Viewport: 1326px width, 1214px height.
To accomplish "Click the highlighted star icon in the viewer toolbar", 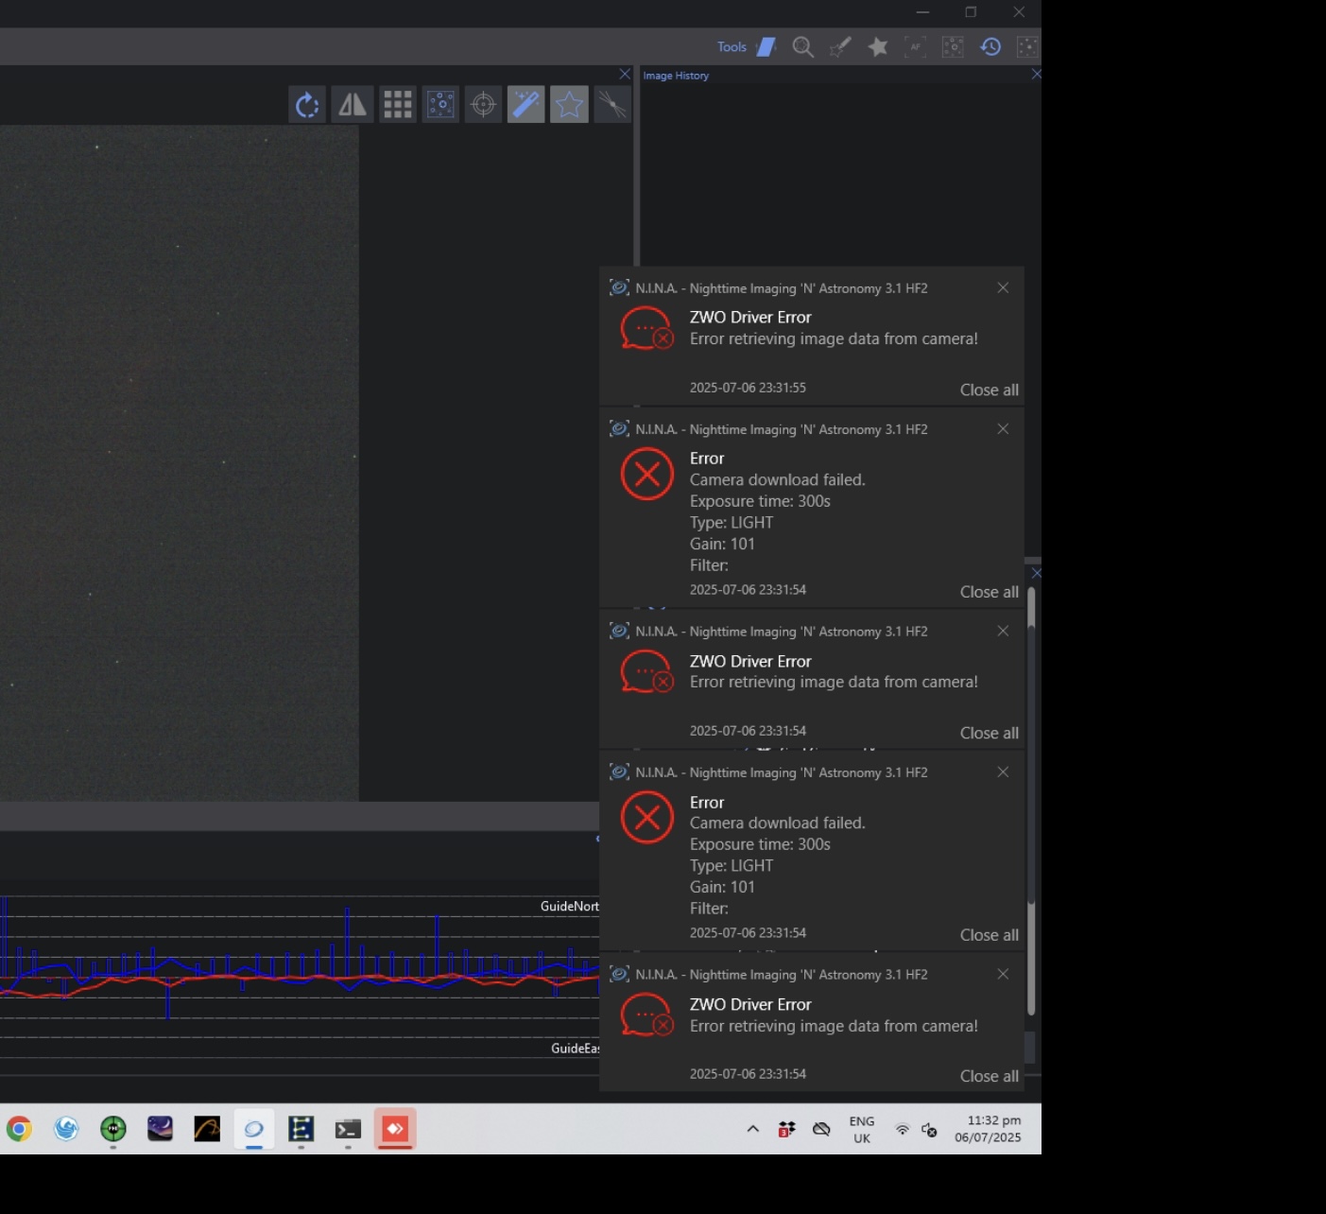I will (x=569, y=105).
